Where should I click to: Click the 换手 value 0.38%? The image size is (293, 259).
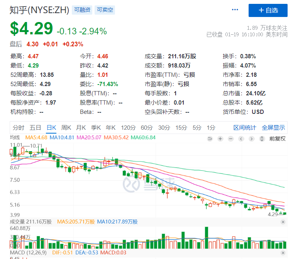click(248, 56)
